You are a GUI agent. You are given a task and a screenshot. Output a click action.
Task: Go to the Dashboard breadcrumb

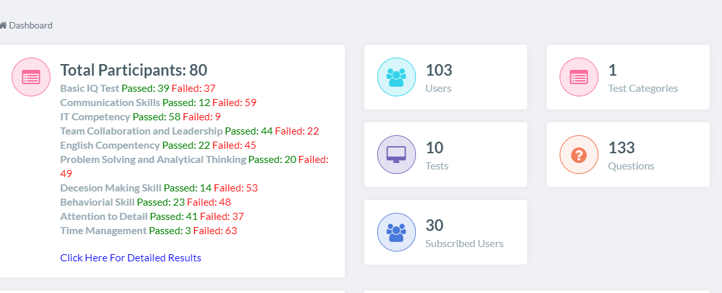pyautogui.click(x=30, y=26)
